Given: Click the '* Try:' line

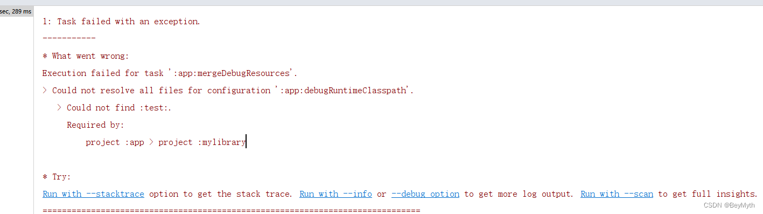Looking at the screenshot, I should [x=57, y=177].
